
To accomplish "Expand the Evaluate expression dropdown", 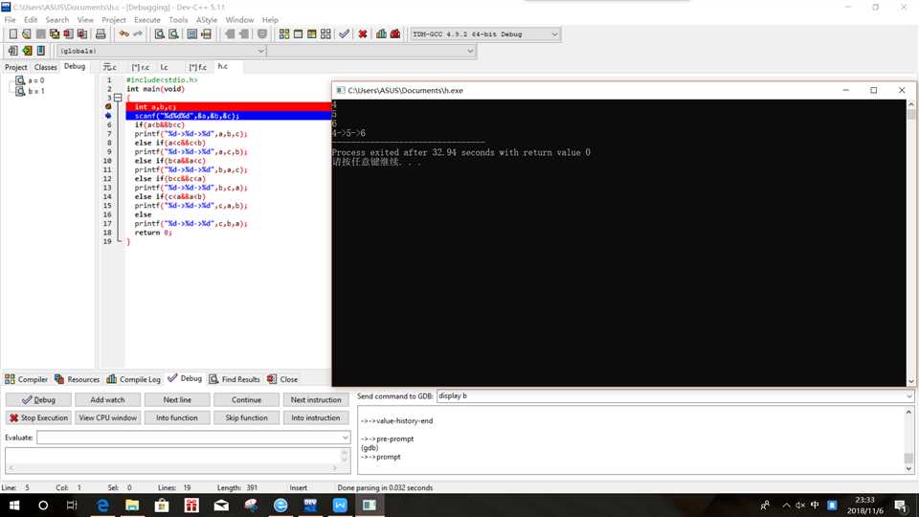I will pyautogui.click(x=345, y=438).
